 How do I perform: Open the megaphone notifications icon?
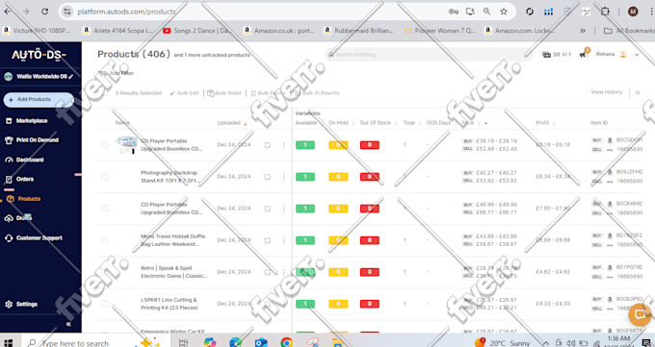[x=584, y=54]
